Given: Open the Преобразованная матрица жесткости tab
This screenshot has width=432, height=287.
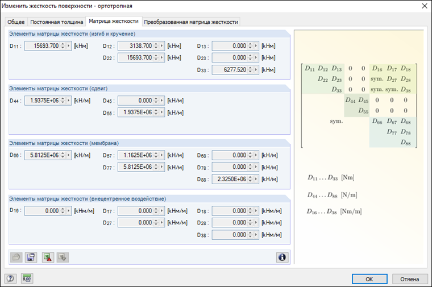Looking at the screenshot, I should click(x=191, y=22).
